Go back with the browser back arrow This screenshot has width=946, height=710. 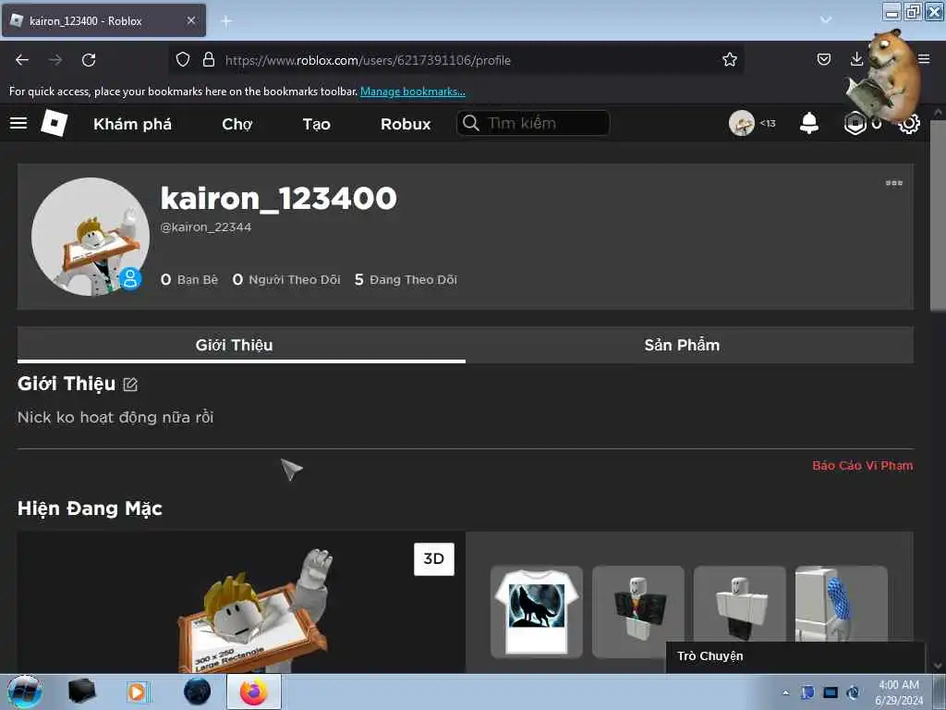click(22, 60)
